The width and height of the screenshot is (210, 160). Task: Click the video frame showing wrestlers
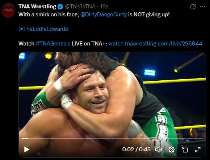click(112, 94)
